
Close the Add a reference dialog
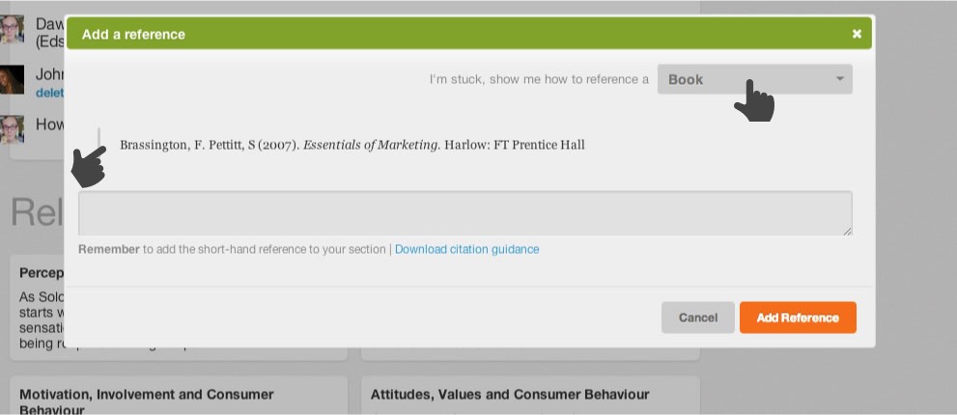coord(857,34)
